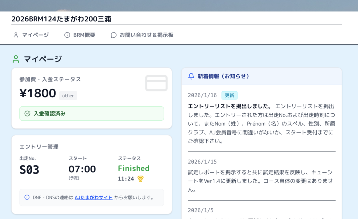This screenshot has width=358, height=219.
Task: Click the 入金確認済み status banner
Action: pos(92,113)
